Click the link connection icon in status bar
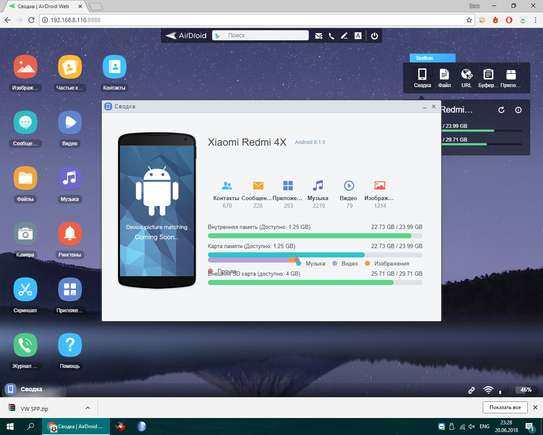Viewport: 543px width, 435px height. (471, 390)
